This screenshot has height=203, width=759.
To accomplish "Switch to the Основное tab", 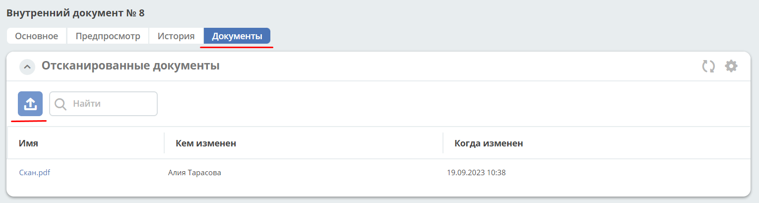I will tap(37, 36).
